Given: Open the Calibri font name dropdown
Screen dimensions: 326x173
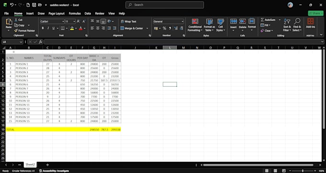Looking at the screenshot, I should (x=63, y=22).
